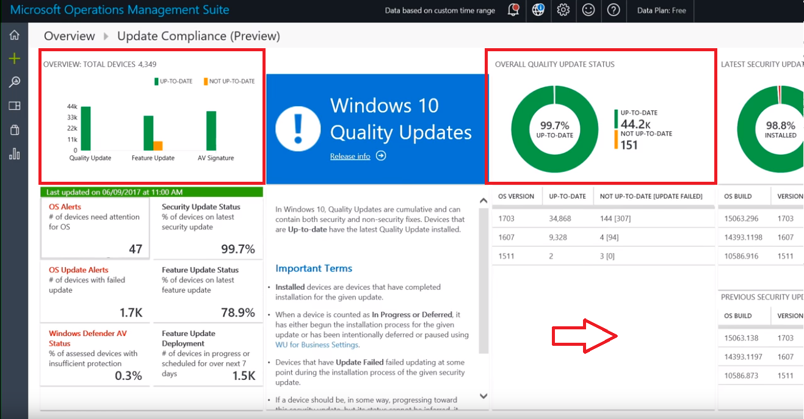Image resolution: width=804 pixels, height=419 pixels.
Task: Select the Feature Update Deployment tile
Action: click(x=208, y=356)
